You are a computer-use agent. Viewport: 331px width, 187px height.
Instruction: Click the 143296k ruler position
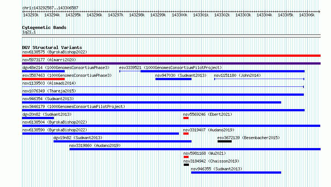pos(94,15)
